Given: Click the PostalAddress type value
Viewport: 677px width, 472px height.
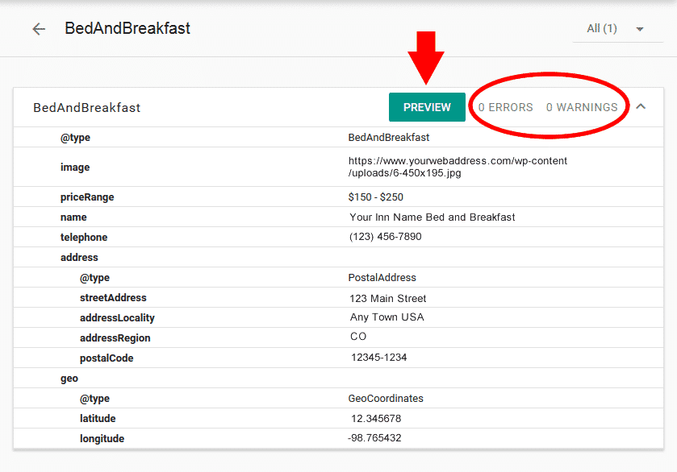Looking at the screenshot, I should pos(382,278).
